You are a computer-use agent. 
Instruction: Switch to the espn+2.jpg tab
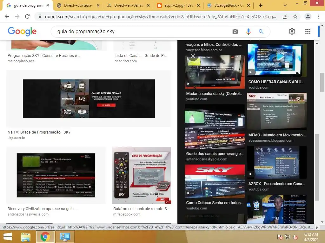(x=178, y=5)
